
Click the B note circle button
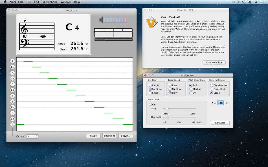[x=12, y=61]
